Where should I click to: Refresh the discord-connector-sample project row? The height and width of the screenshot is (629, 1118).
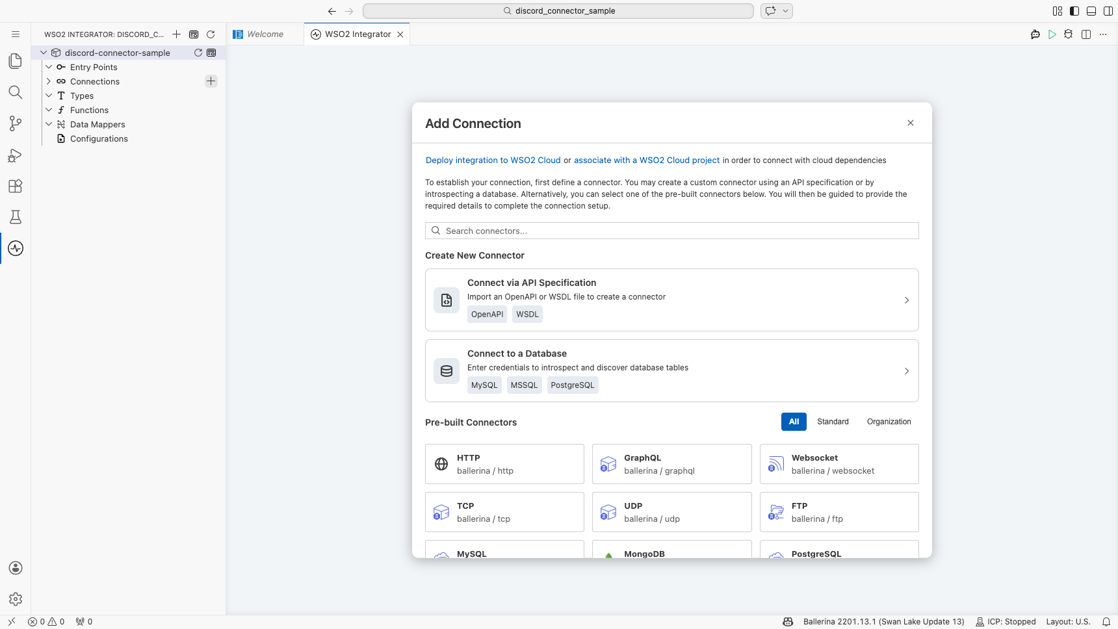click(x=198, y=53)
